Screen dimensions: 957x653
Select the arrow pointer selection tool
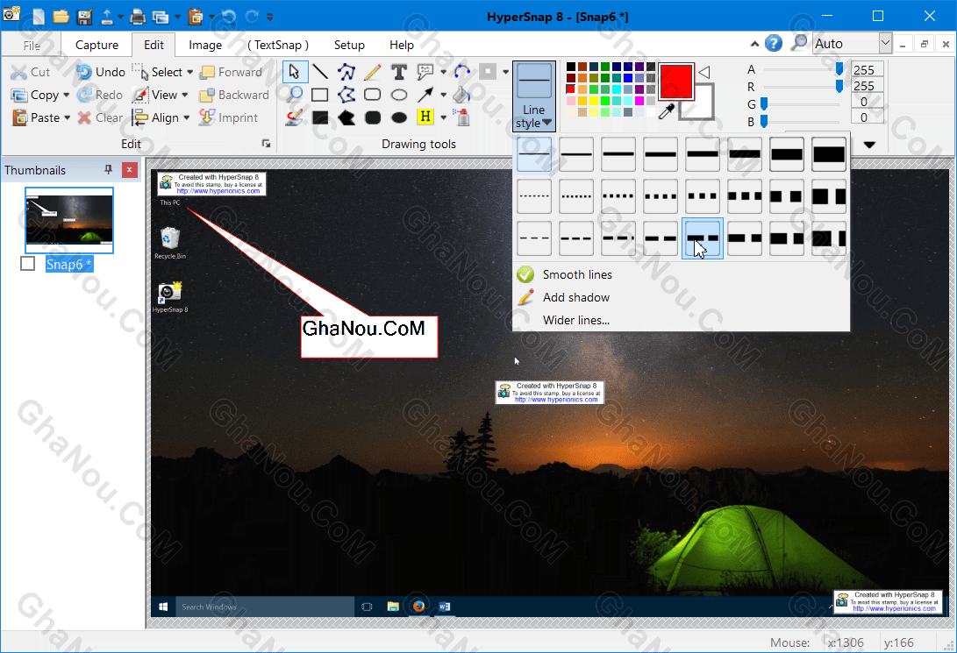click(294, 72)
